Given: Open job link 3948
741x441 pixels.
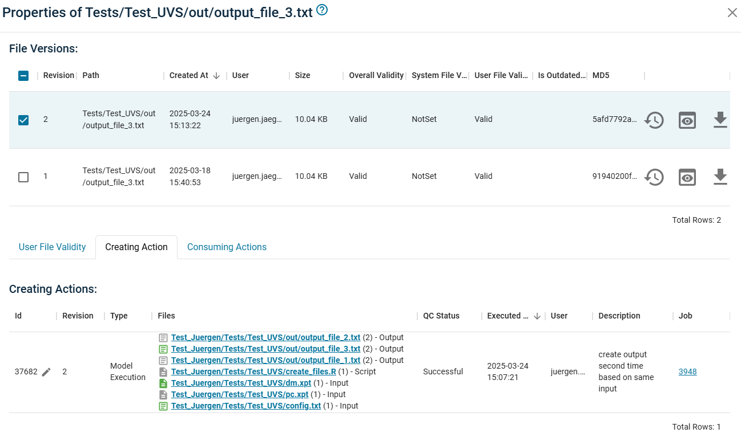Looking at the screenshot, I should click(x=687, y=372).
